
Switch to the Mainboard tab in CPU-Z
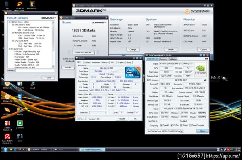point(96,63)
